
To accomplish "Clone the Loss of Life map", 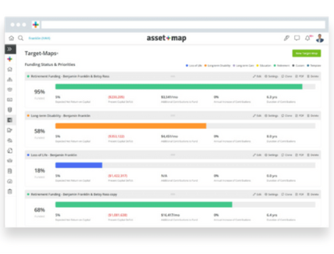I will (287, 155).
